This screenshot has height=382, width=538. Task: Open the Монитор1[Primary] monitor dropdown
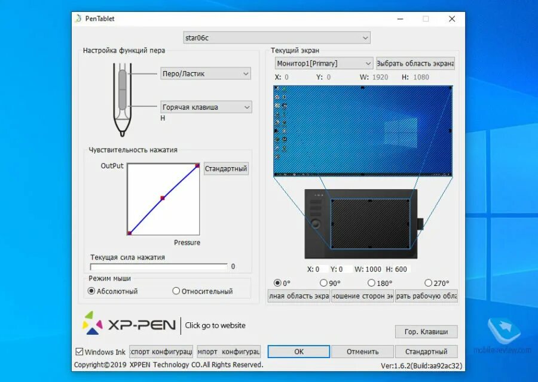click(324, 63)
